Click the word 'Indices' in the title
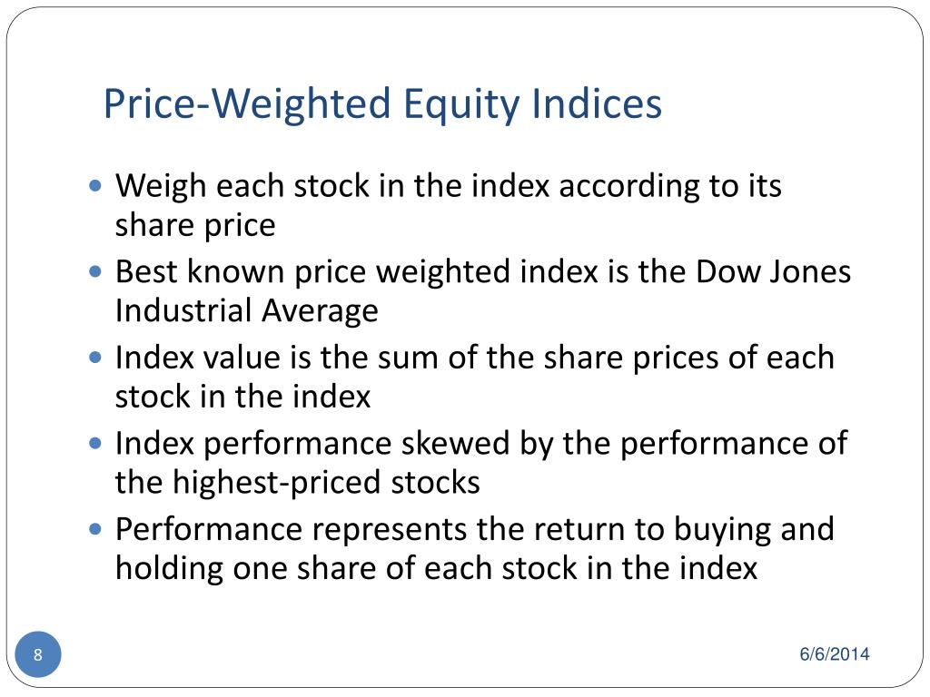The width and height of the screenshot is (930, 697). [x=597, y=103]
